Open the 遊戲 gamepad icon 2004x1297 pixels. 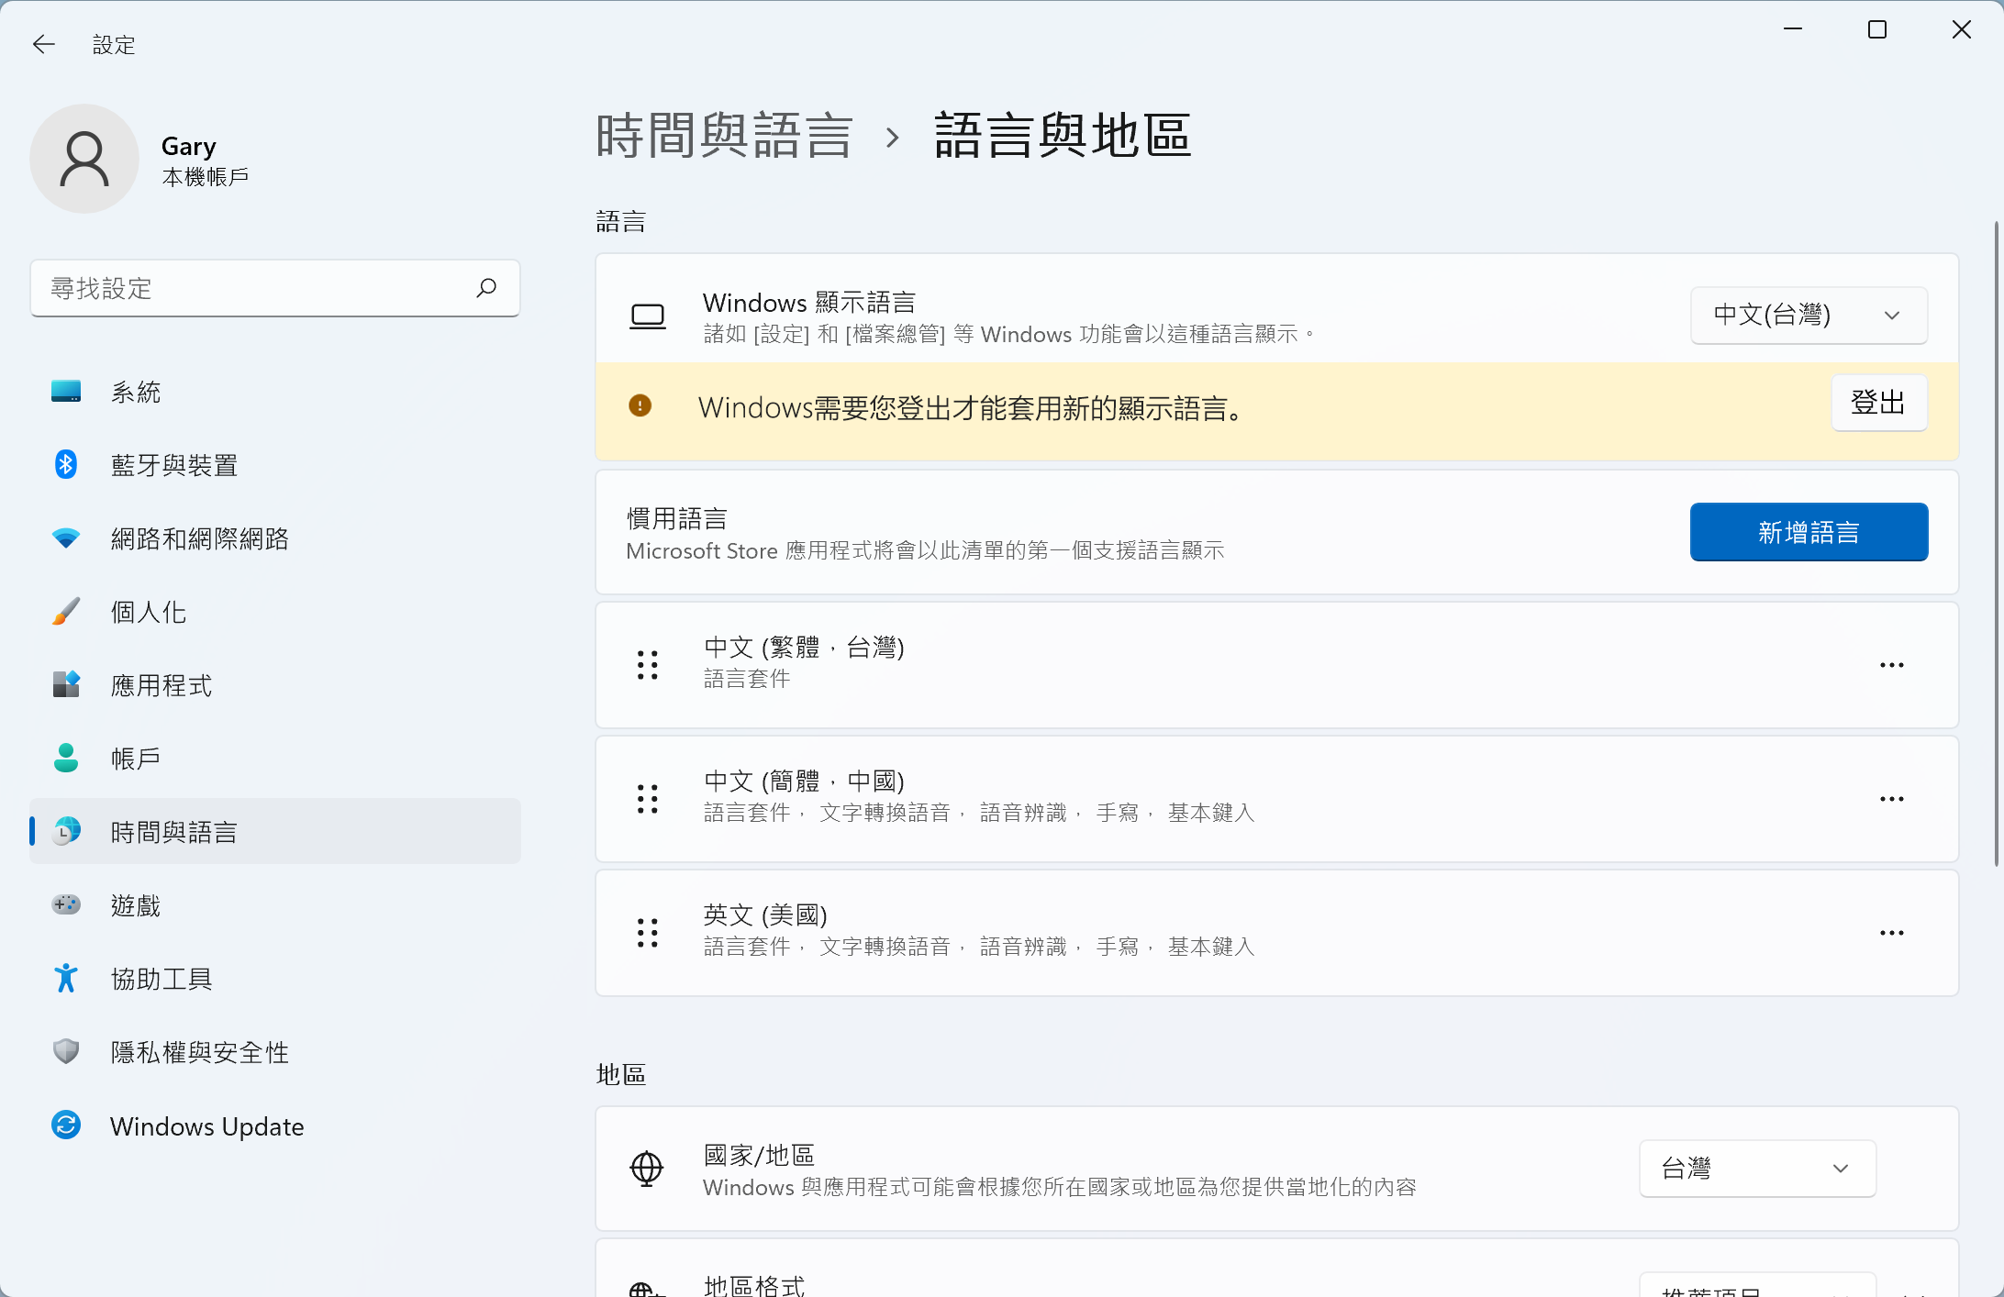pos(66,904)
